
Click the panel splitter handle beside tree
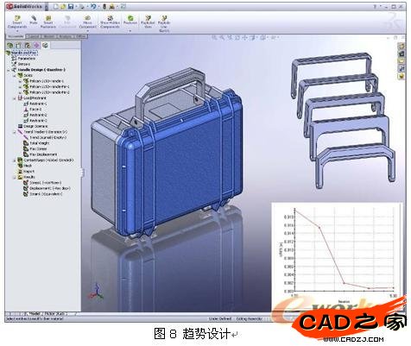tap(83, 173)
